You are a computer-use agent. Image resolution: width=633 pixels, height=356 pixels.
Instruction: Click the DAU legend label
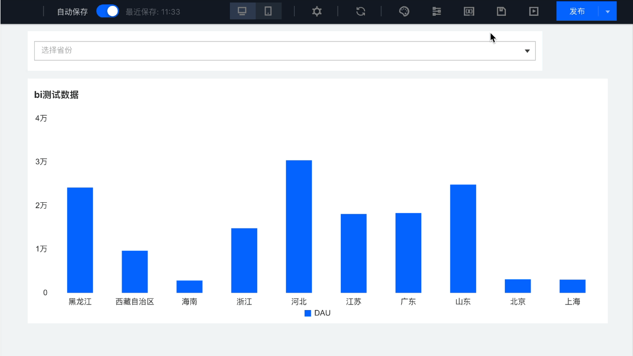click(x=322, y=313)
